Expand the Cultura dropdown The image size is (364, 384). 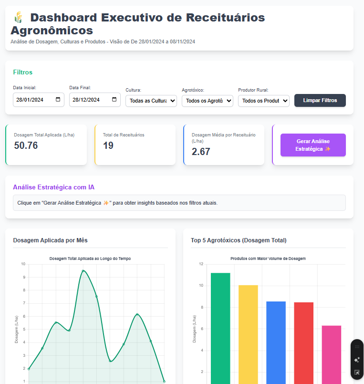point(151,101)
